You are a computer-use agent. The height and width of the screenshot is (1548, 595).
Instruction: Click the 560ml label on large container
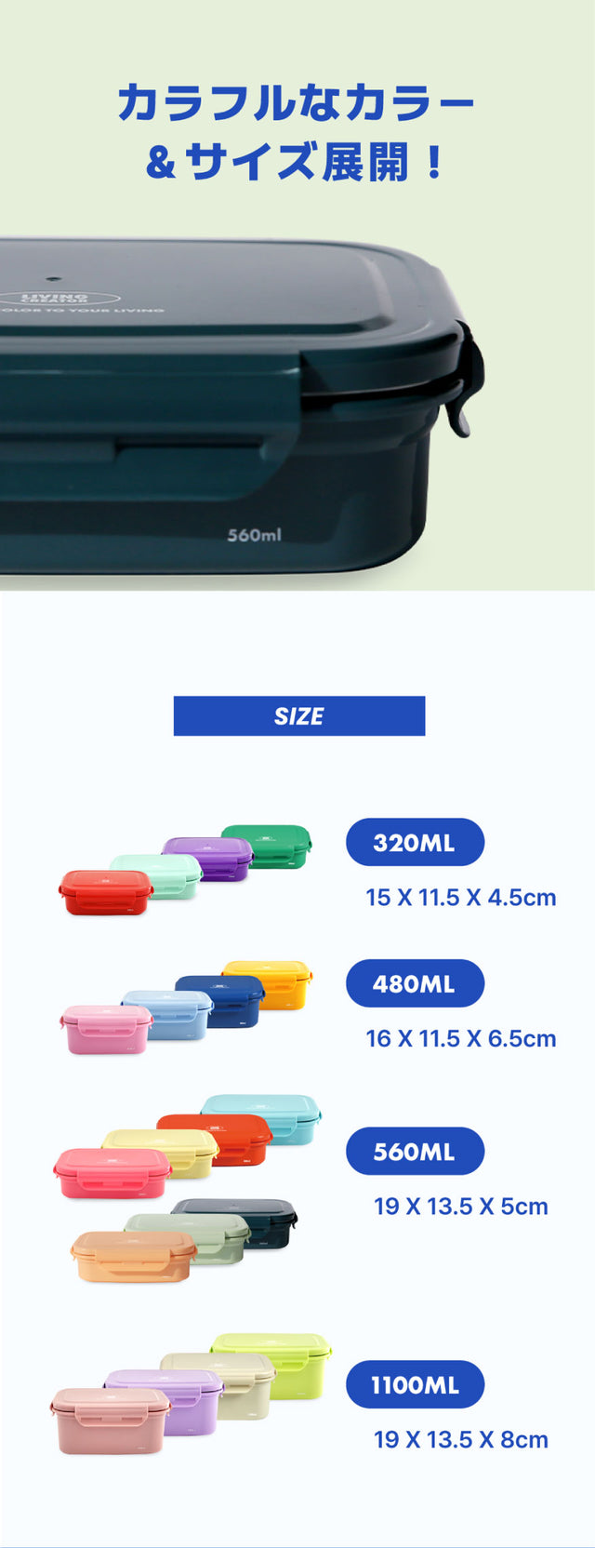click(x=254, y=535)
